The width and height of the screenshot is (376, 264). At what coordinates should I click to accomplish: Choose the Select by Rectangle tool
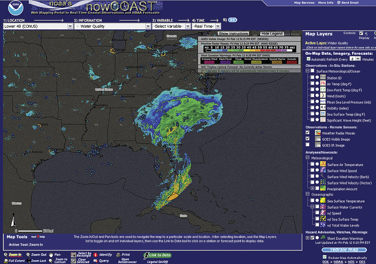81,254
